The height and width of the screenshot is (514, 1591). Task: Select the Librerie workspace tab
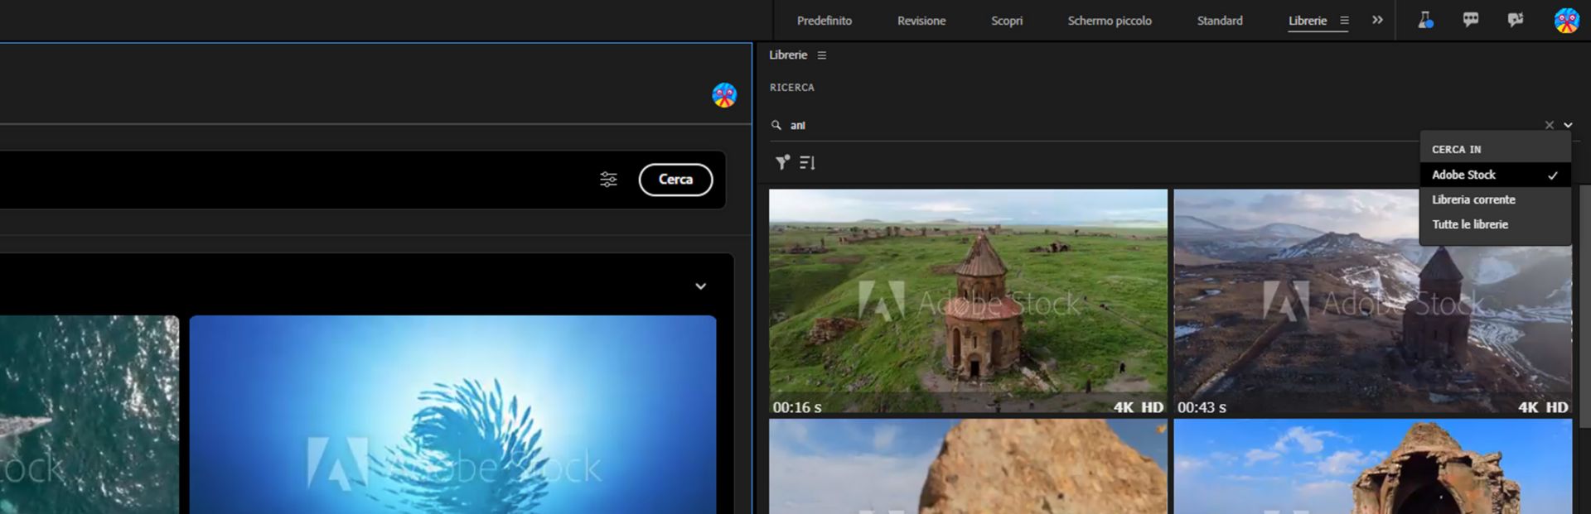coord(1308,21)
